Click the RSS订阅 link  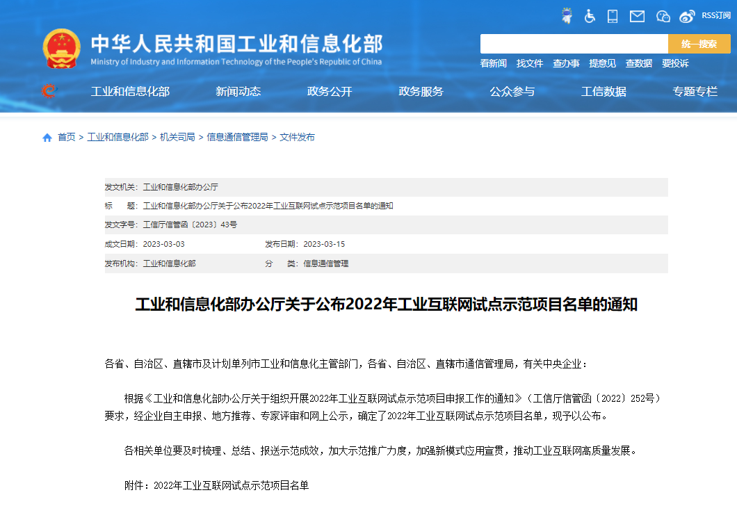point(715,15)
